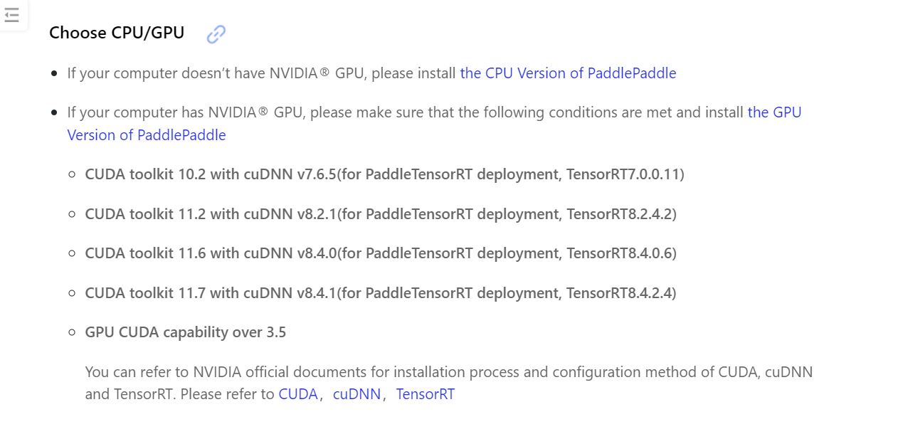Click the text saying your computer has NVIDIA GPU
Image resolution: width=898 pixels, height=439 pixels.
coord(406,112)
